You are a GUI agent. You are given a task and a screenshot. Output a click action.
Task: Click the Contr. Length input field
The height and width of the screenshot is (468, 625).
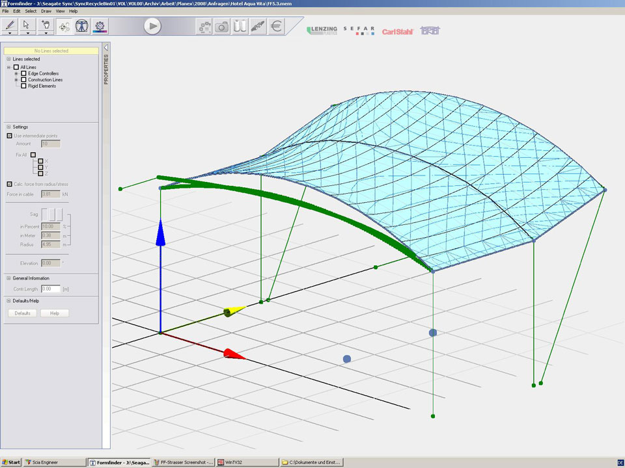point(50,289)
